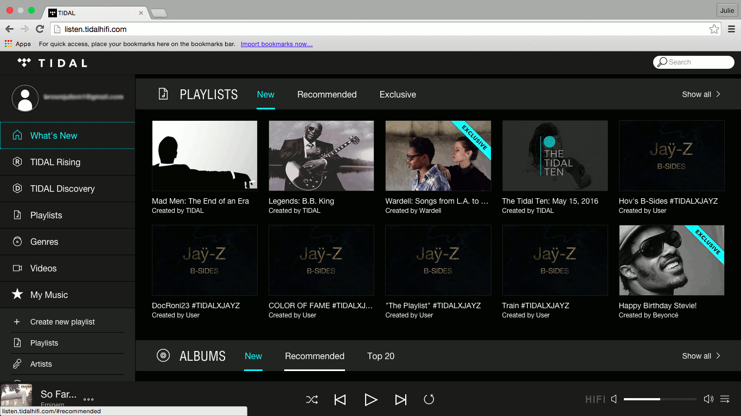741x416 pixels.
Task: Enable repeat mode in the player
Action: click(x=429, y=399)
